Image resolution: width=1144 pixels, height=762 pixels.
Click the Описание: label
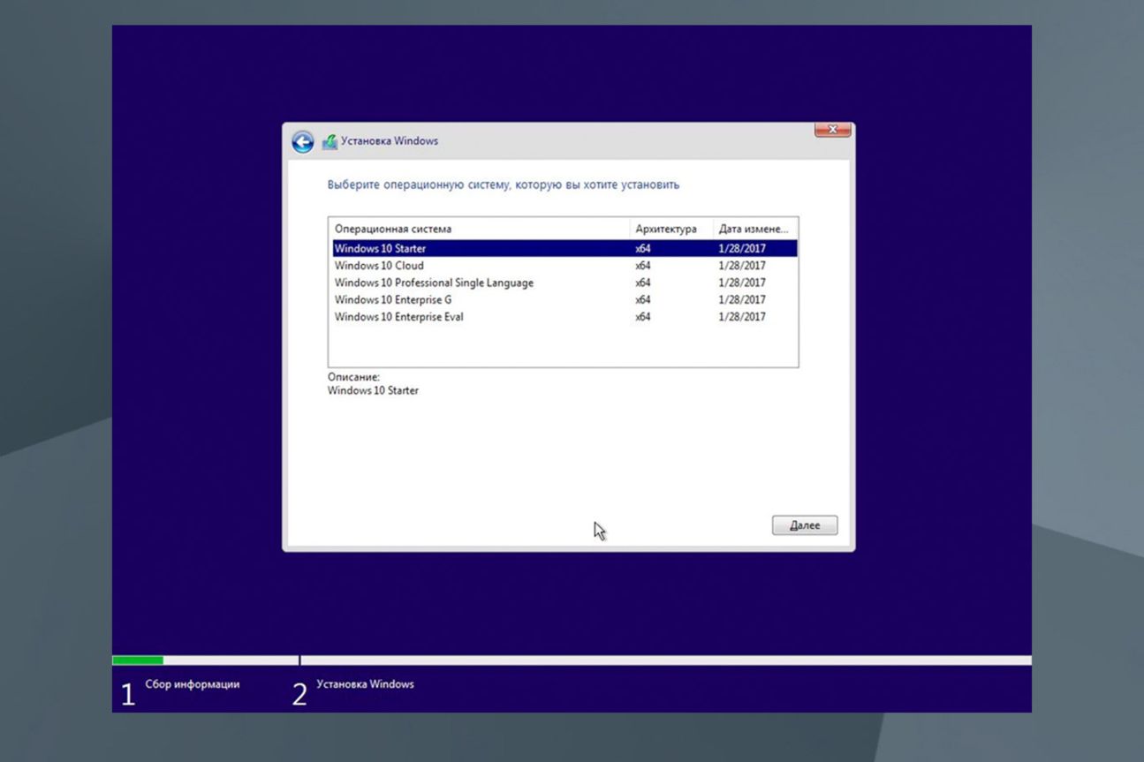[x=353, y=377]
